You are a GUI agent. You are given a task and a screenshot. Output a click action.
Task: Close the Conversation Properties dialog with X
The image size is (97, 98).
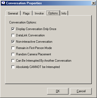[x=94, y=3]
